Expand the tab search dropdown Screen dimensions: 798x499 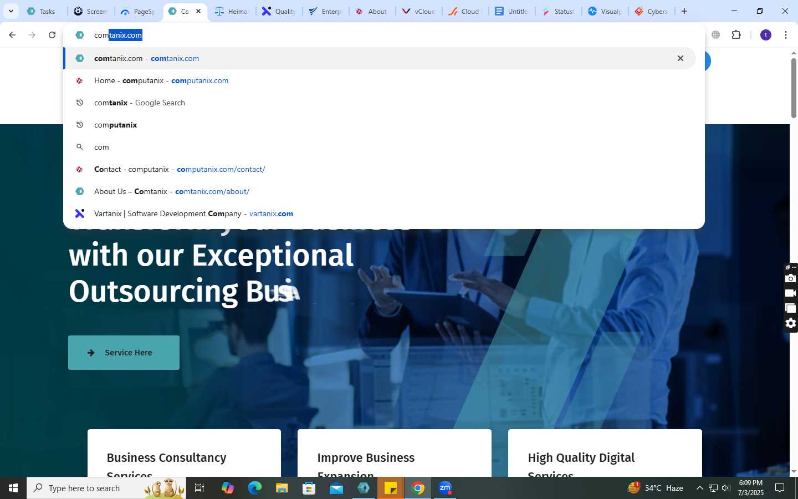coord(11,11)
